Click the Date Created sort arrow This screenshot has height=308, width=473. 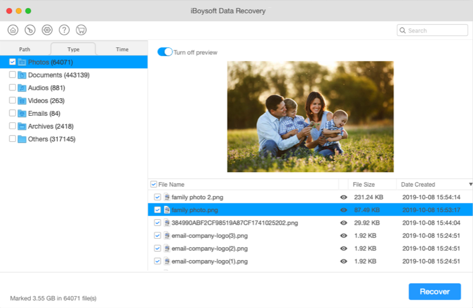click(470, 184)
